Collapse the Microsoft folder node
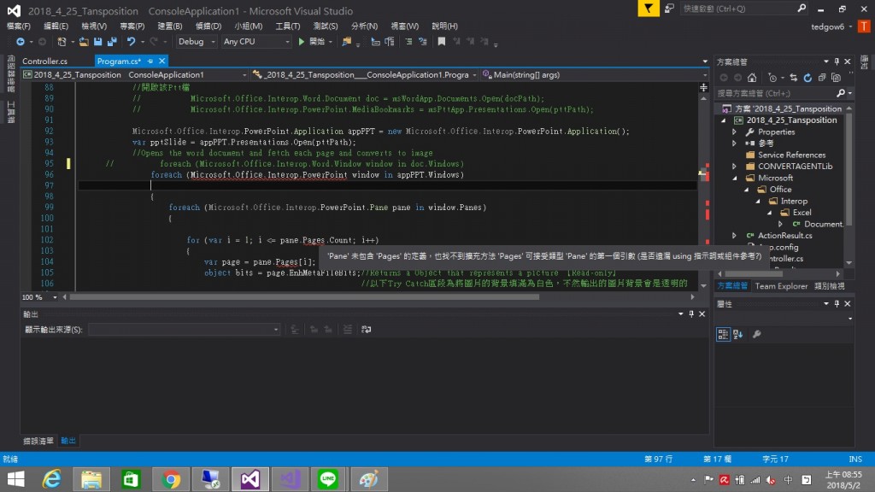This screenshot has height=492, width=875. (734, 178)
